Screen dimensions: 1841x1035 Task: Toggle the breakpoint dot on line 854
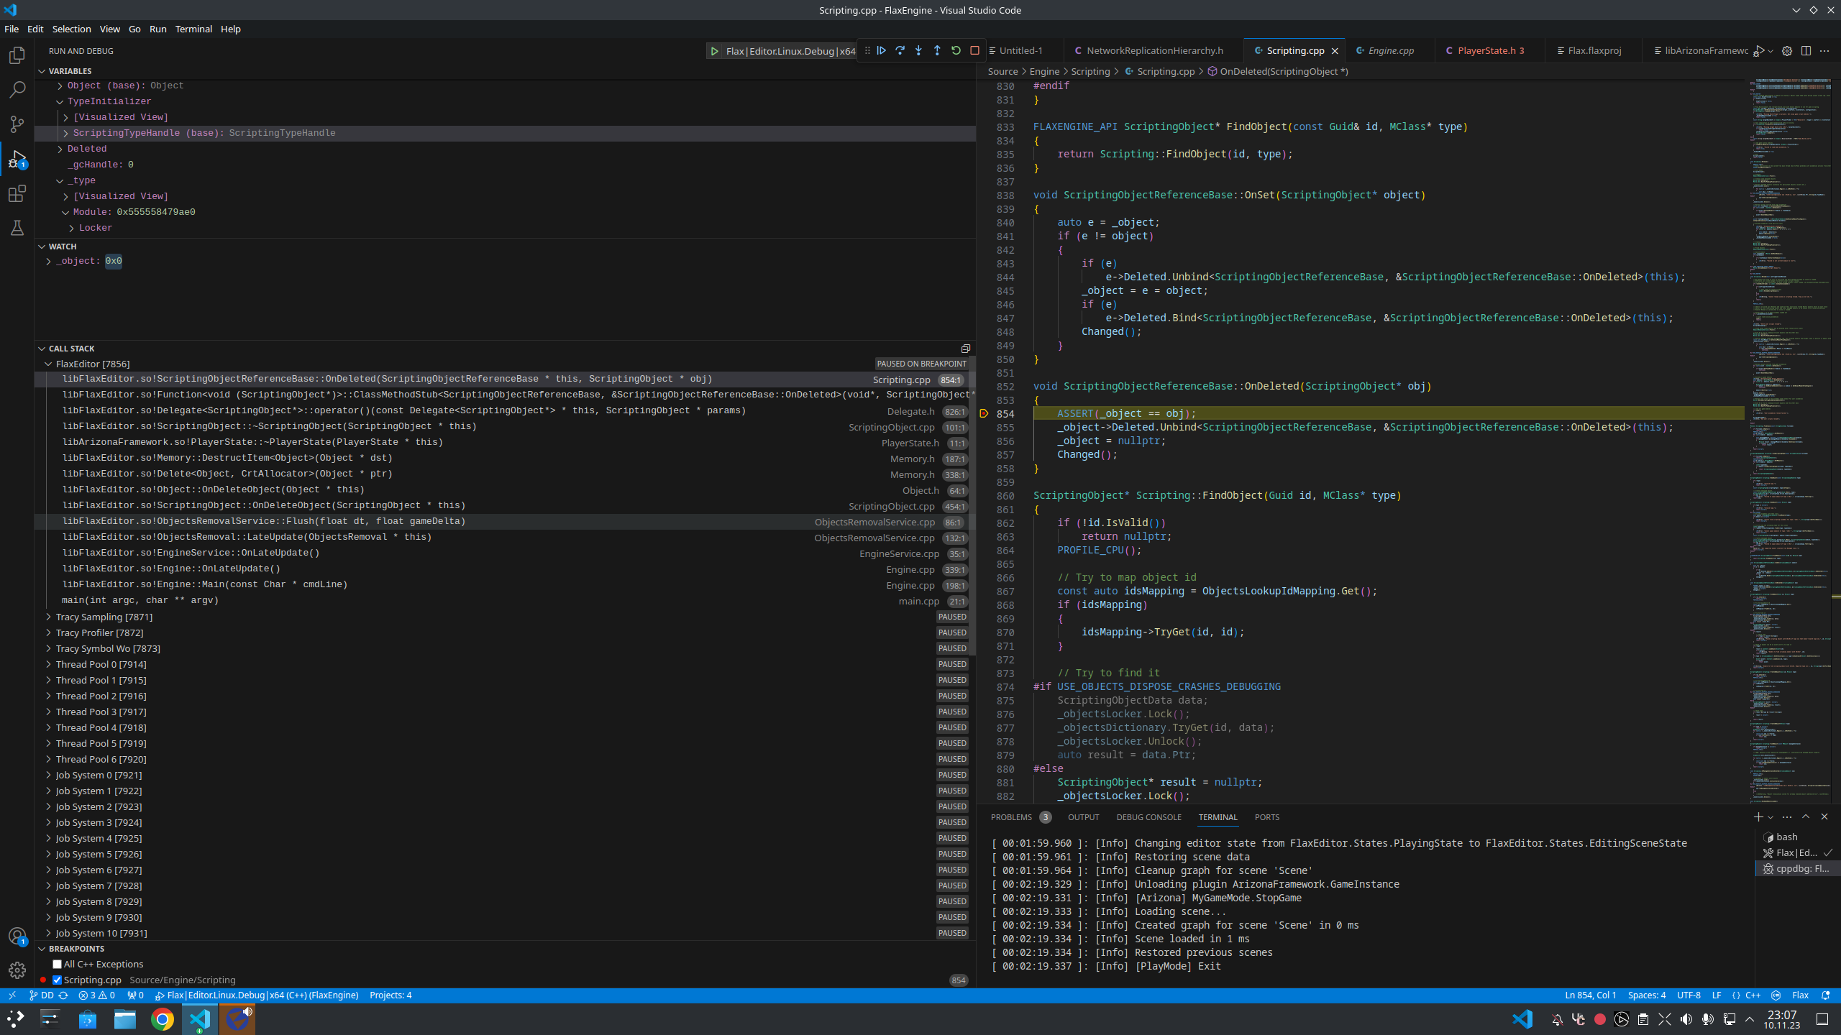984,413
